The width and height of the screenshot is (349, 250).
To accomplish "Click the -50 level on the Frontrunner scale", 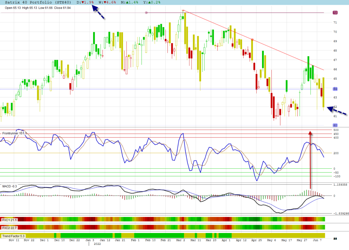I will pos(336,173).
